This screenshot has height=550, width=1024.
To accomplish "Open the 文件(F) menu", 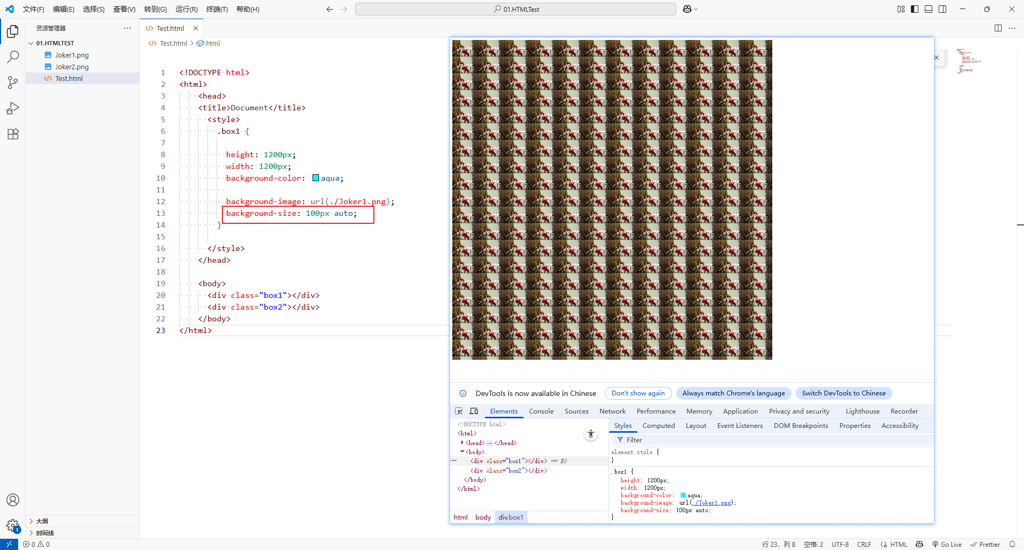I will point(34,9).
